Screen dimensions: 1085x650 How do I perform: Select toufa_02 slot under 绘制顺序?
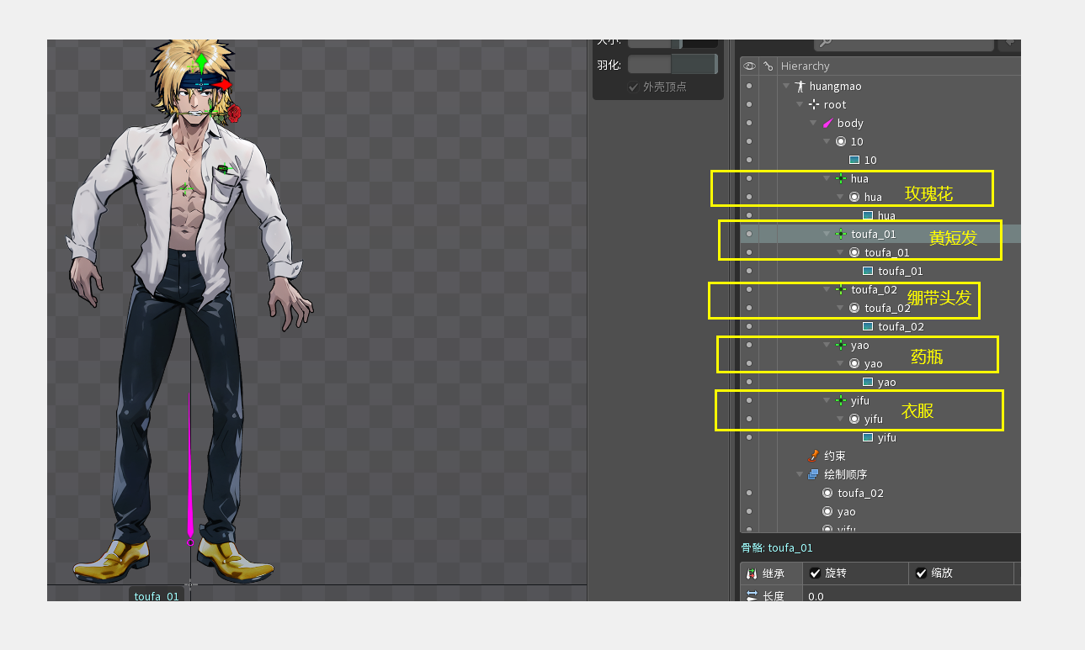(x=859, y=494)
